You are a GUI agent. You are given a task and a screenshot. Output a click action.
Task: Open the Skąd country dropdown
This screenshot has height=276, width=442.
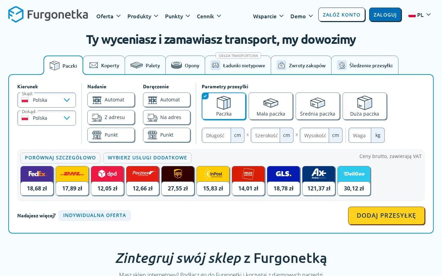47,100
